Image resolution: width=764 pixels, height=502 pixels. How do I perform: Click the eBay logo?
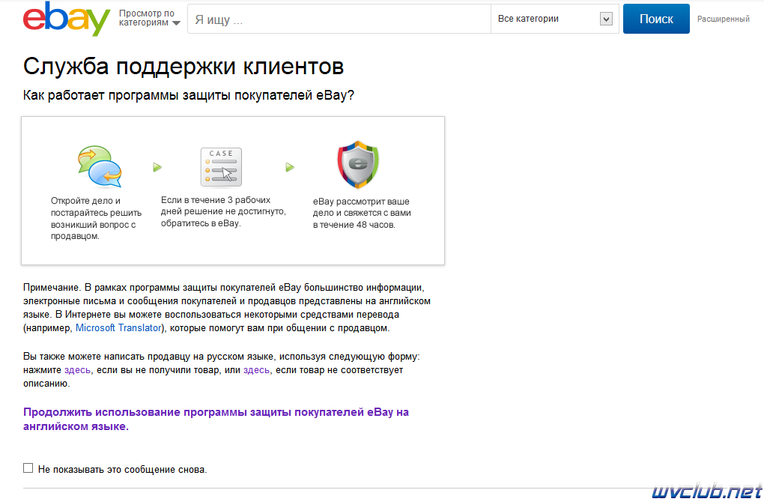[x=67, y=19]
